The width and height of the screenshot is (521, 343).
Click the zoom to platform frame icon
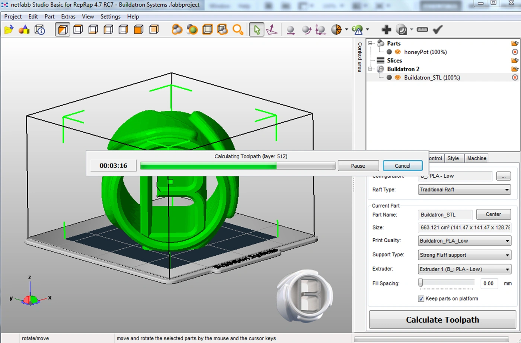(207, 30)
